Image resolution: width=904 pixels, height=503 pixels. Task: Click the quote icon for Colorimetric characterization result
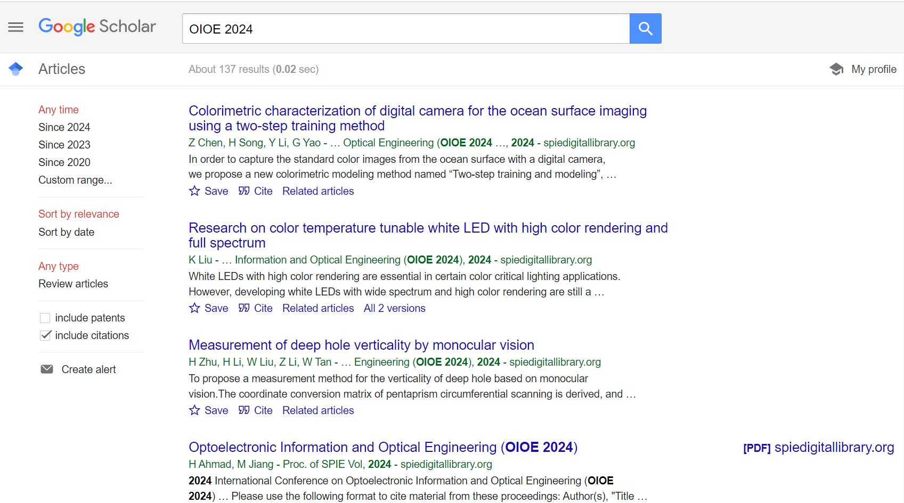point(244,191)
